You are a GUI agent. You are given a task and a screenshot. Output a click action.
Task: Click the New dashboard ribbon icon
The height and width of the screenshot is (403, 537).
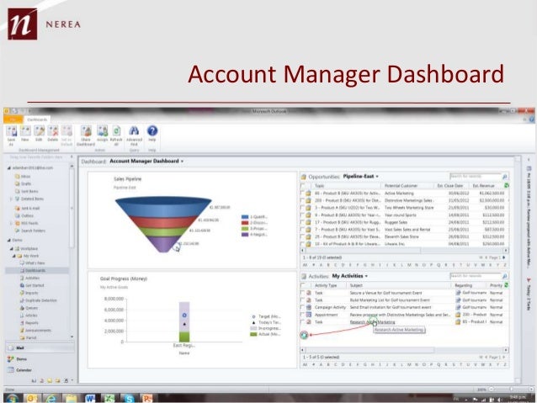[25, 131]
